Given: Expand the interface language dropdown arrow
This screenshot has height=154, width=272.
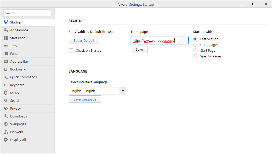Looking at the screenshot, I should click(123, 91).
